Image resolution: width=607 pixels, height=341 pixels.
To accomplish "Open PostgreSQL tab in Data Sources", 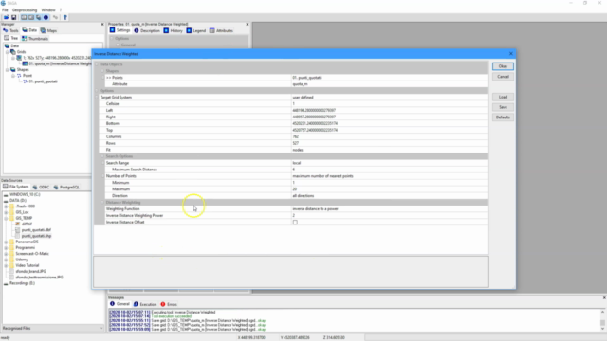I will click(x=66, y=188).
